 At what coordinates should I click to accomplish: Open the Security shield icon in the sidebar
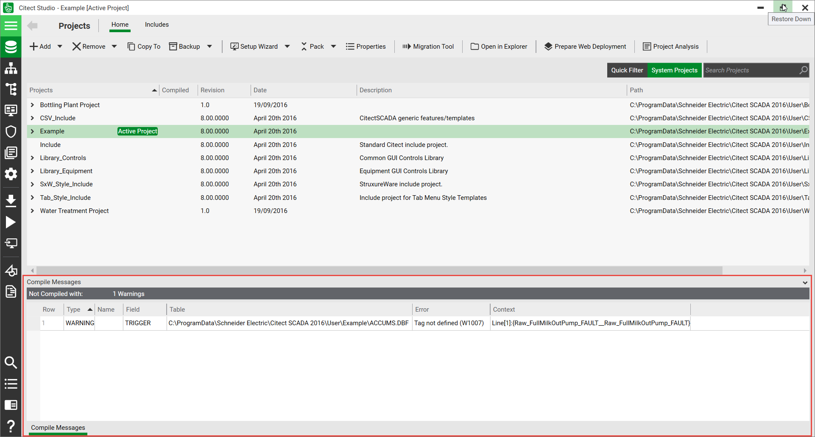coord(11,132)
